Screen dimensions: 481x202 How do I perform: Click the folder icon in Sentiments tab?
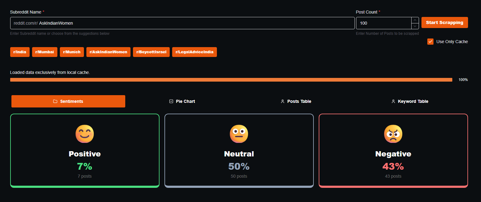[55, 101]
